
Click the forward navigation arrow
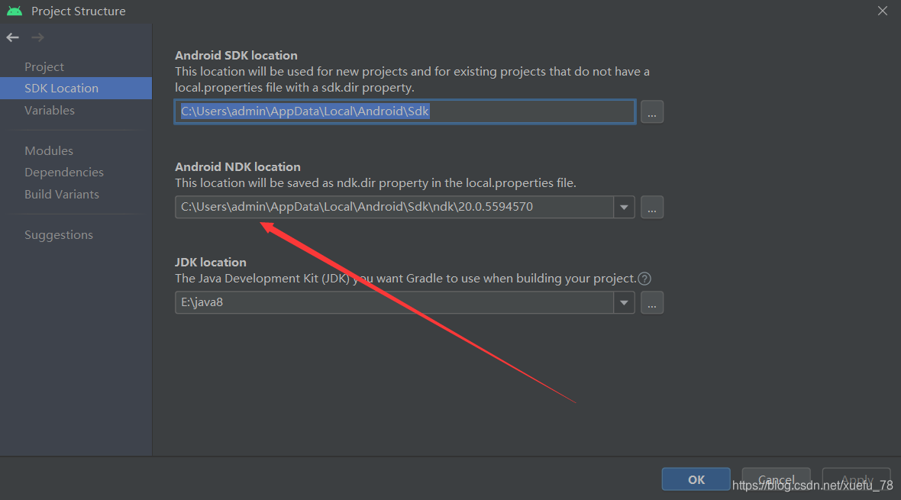click(38, 37)
